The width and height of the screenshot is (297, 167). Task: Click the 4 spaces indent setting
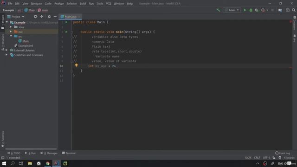289,158
